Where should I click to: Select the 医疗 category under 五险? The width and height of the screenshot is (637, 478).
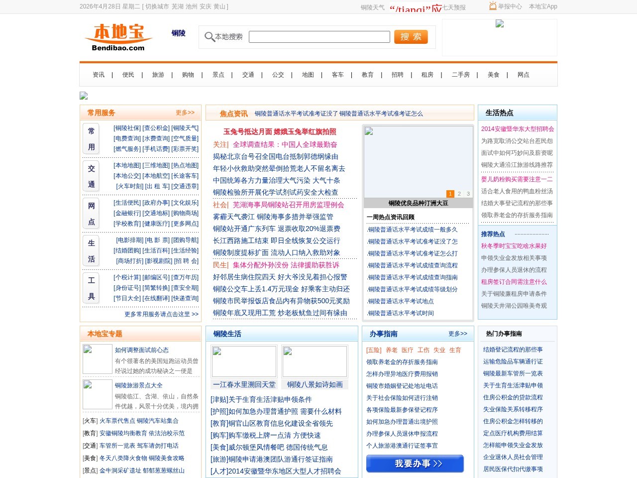(408, 350)
